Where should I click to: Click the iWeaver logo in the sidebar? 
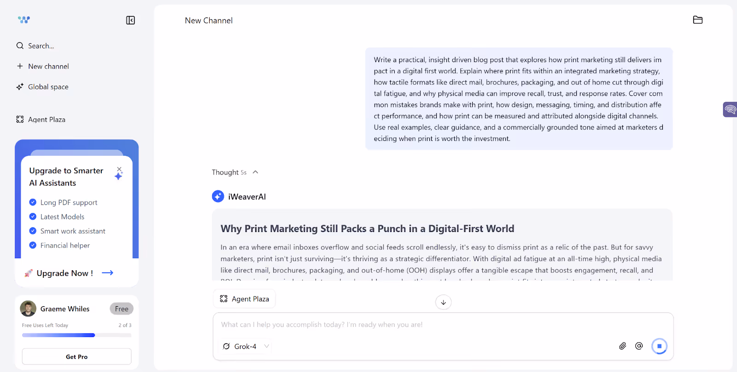coord(24,20)
